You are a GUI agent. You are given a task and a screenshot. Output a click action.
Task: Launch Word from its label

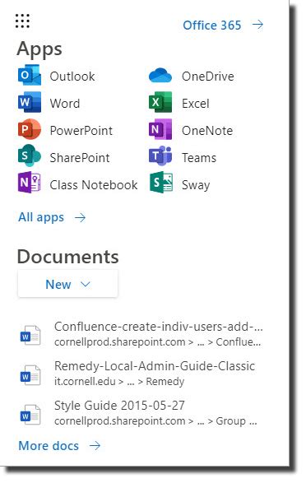[65, 104]
